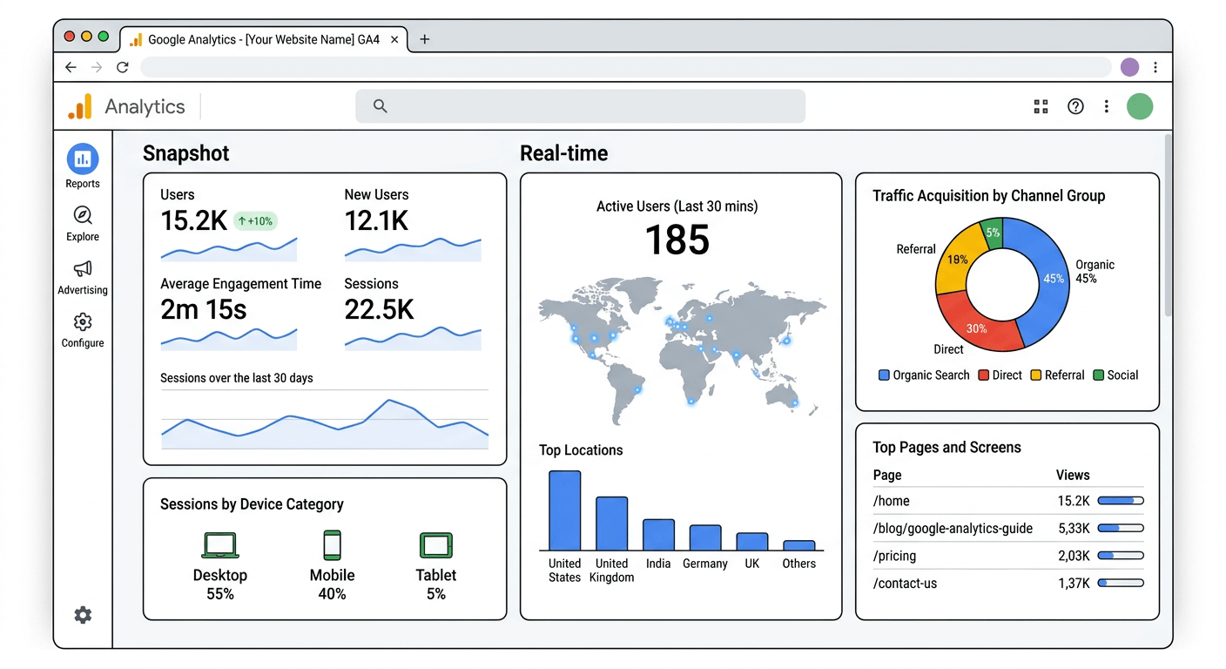Click inside the Analytics search field
Image resolution: width=1226 pixels, height=669 pixels.
point(580,106)
